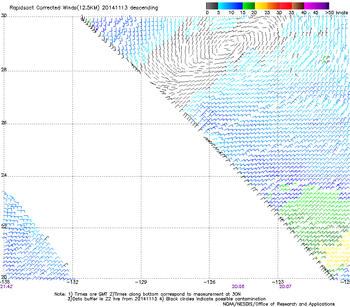The height and width of the screenshot is (307, 350).
Task: Click the purple '21:42' time stamp
Action: (x=6, y=287)
